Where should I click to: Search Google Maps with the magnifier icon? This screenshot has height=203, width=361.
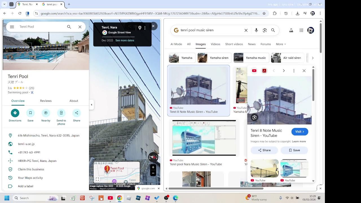(69, 27)
